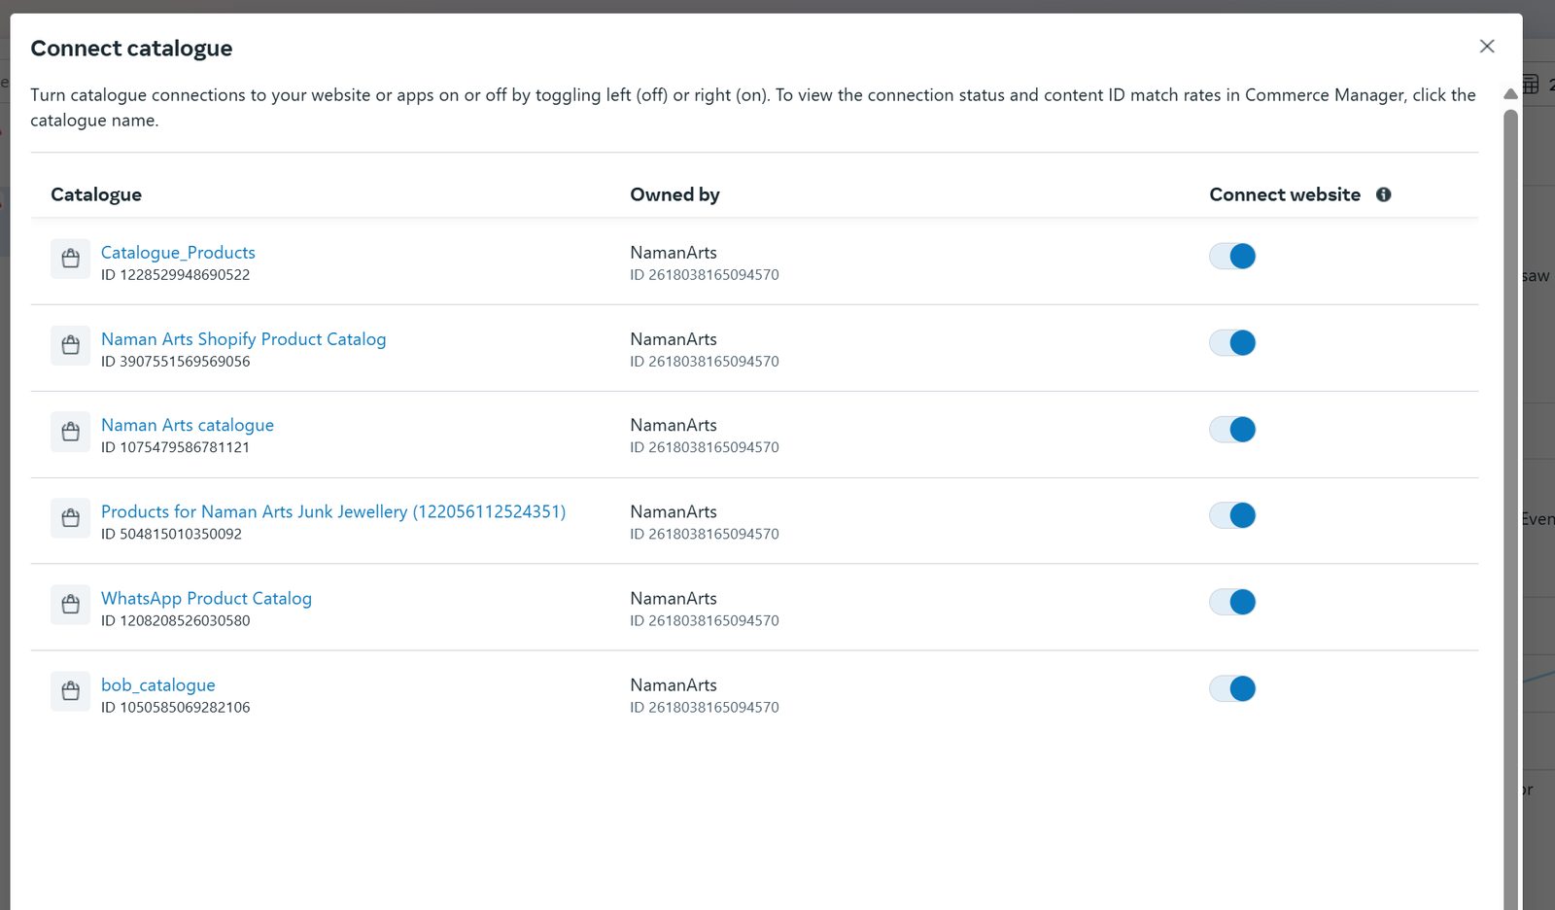Open the Naman Arts Shopify Product Catalog link
This screenshot has width=1555, height=910.
tap(243, 339)
